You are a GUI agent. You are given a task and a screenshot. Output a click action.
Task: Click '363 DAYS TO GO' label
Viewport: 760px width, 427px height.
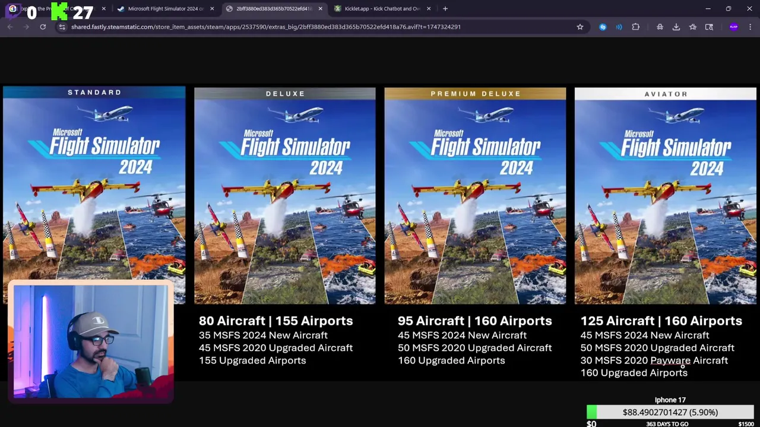click(667, 424)
